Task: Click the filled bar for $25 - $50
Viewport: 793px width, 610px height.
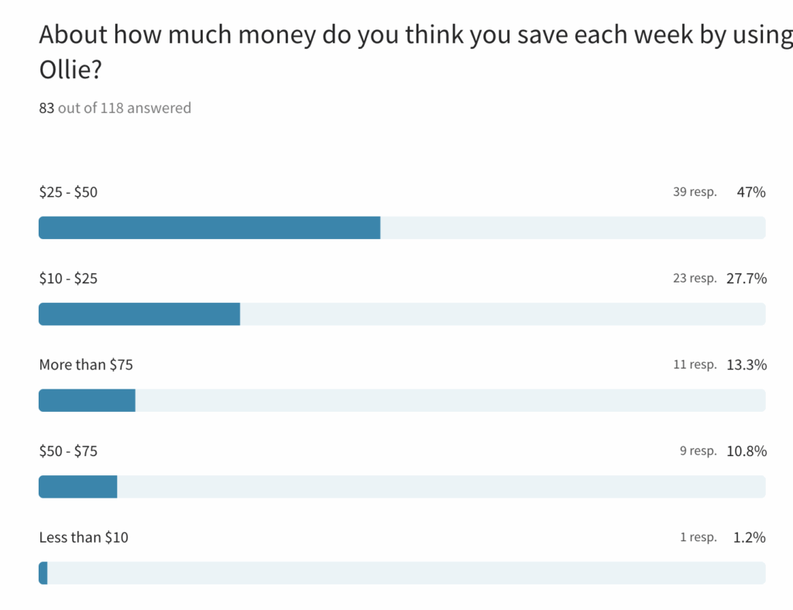Action: pos(209,228)
